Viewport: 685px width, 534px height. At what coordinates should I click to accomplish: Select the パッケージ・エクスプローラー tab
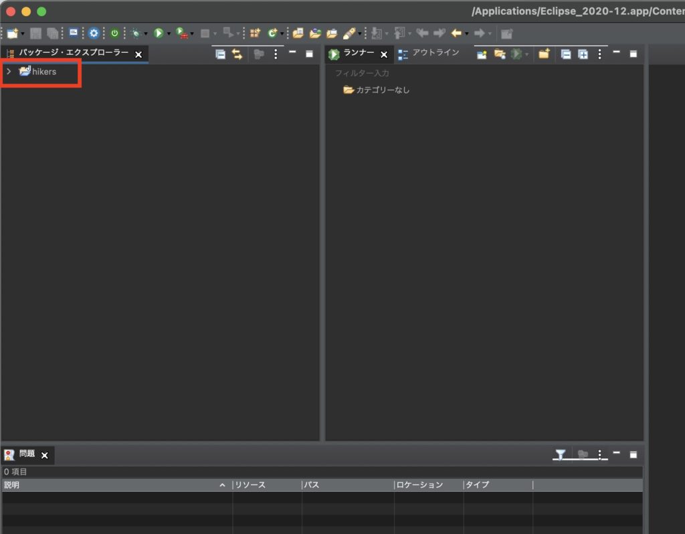tap(74, 53)
